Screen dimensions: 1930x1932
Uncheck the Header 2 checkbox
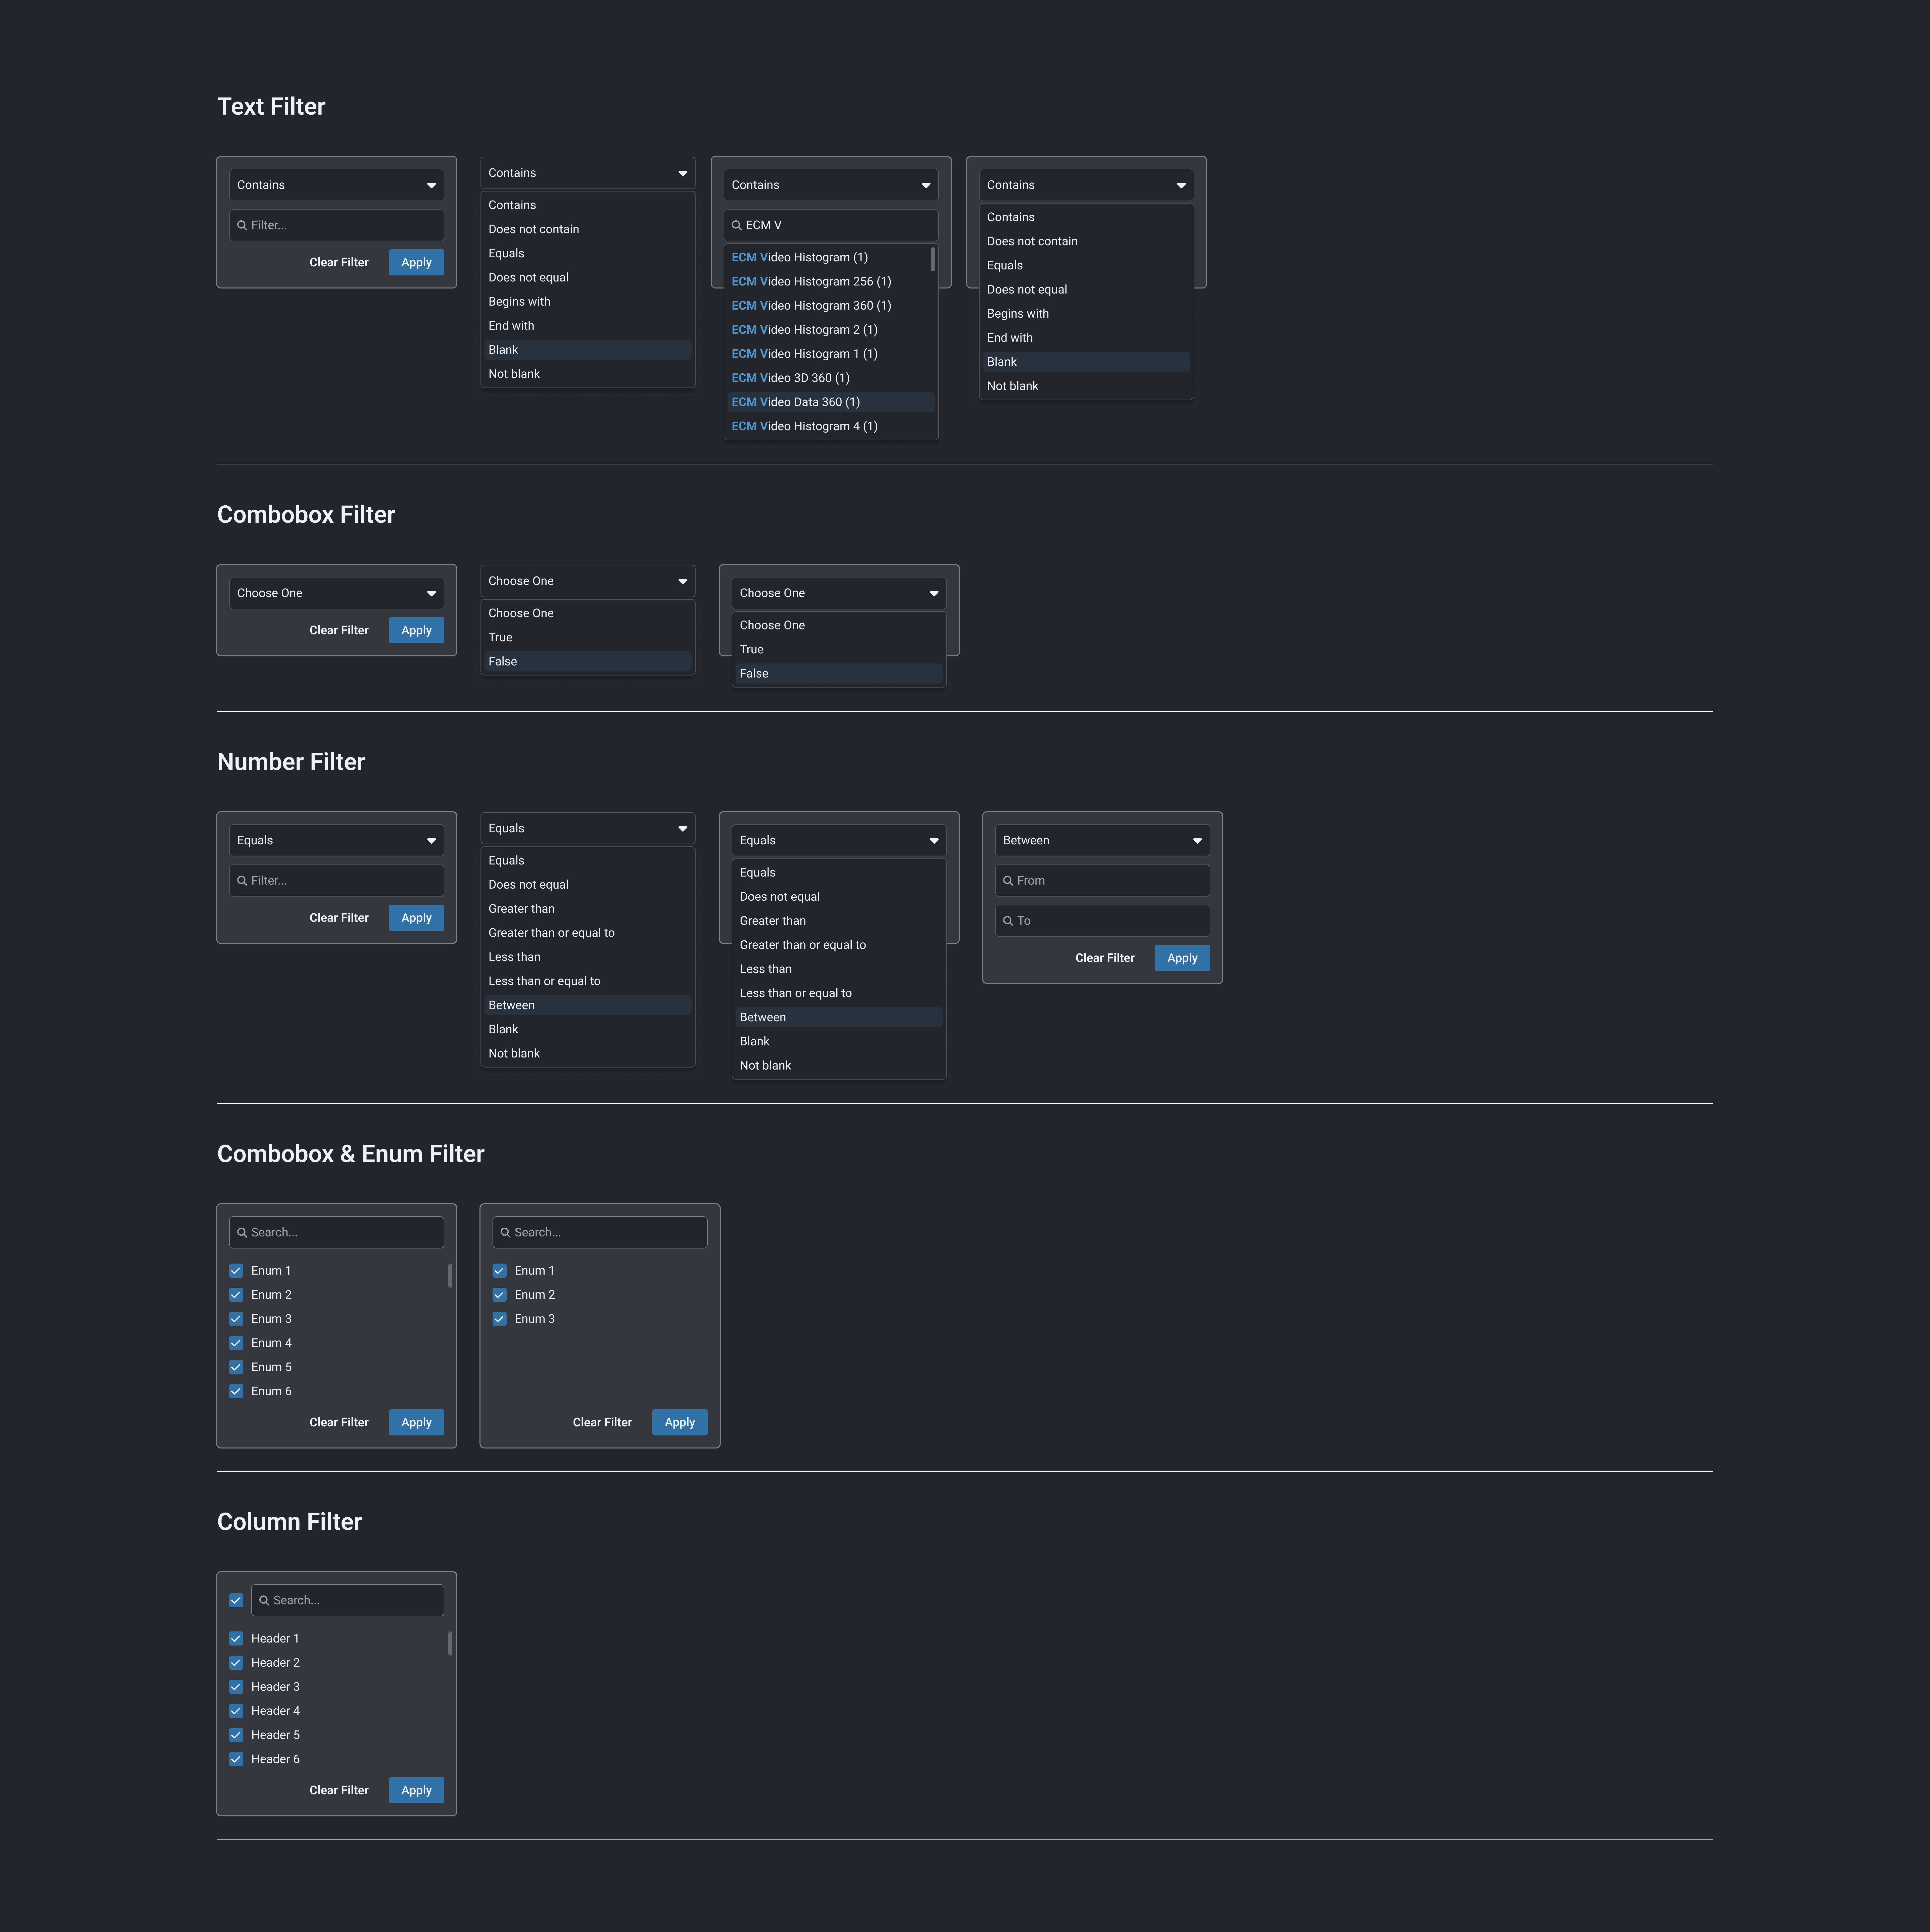coord(236,1663)
